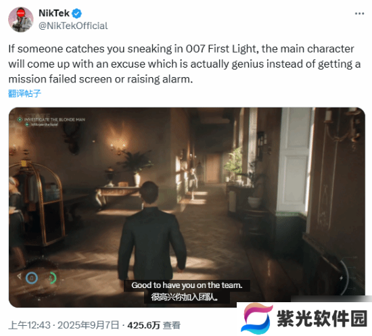Click the post timestamp 上午12:43 · 2025年9月7日
Image resolution: width=372 pixels, height=336 pixels.
click(x=64, y=325)
